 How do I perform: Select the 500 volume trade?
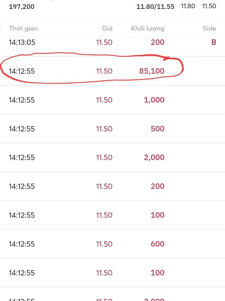click(x=157, y=129)
